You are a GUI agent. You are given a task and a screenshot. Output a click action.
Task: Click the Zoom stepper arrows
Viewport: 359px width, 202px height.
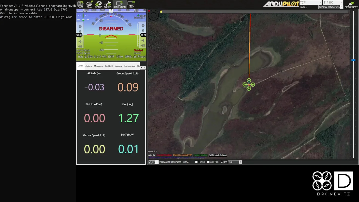pos(240,162)
